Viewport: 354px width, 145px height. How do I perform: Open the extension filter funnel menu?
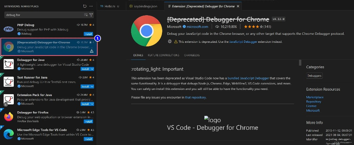click(x=91, y=15)
